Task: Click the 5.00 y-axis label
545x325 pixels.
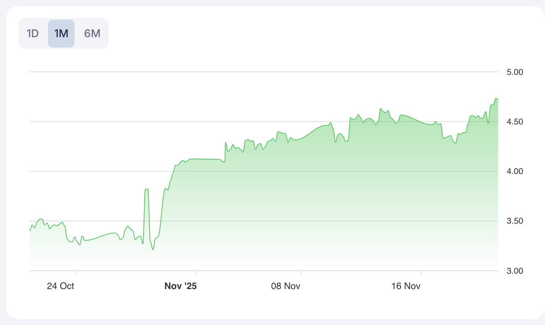Action: (x=515, y=72)
